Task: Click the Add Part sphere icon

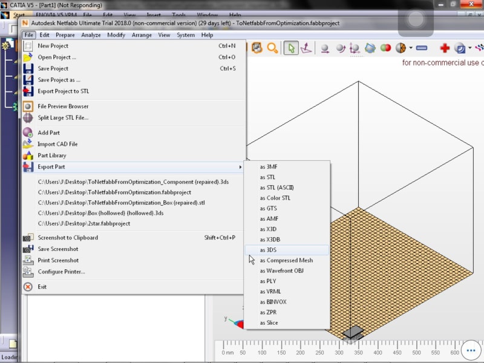Action: [28, 132]
